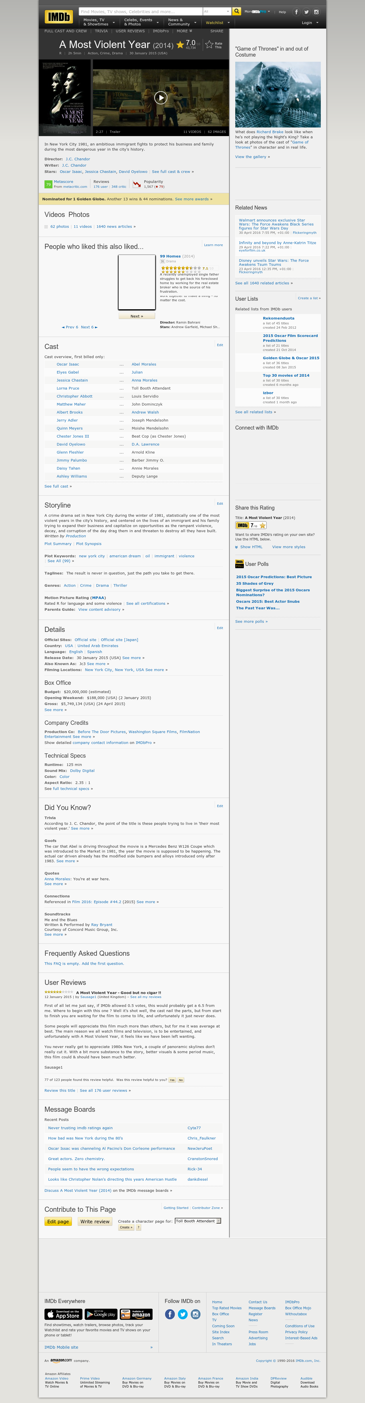
Task: Click the Next button under recommendations
Action: [137, 316]
